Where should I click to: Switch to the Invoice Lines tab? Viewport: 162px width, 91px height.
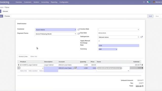click(x=23, y=56)
